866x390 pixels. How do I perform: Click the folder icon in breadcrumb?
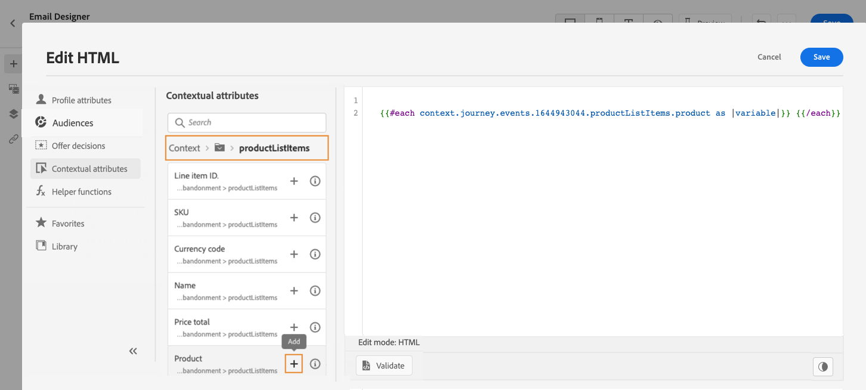(219, 148)
